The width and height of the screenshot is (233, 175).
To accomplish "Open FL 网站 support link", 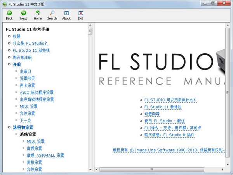I will (171, 128).
